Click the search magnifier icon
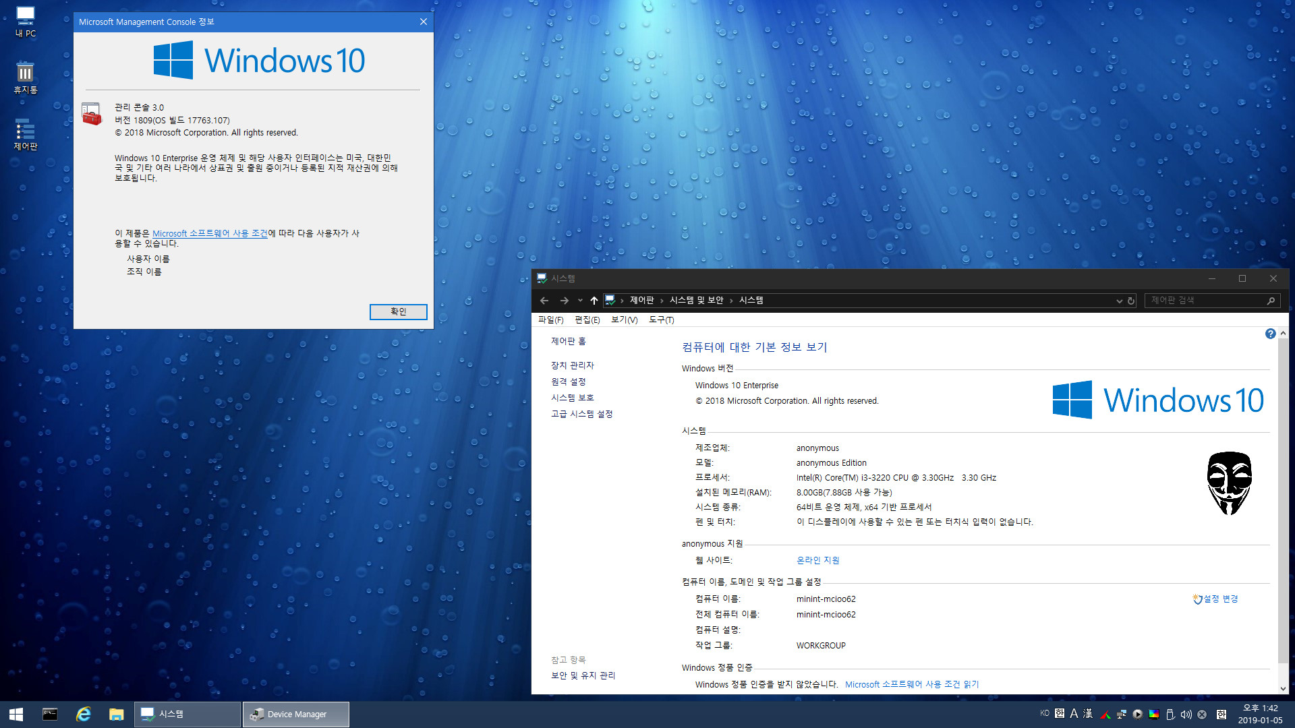 (1271, 301)
